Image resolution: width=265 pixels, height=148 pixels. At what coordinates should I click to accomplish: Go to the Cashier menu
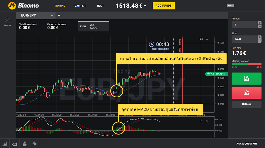click(x=80, y=6)
